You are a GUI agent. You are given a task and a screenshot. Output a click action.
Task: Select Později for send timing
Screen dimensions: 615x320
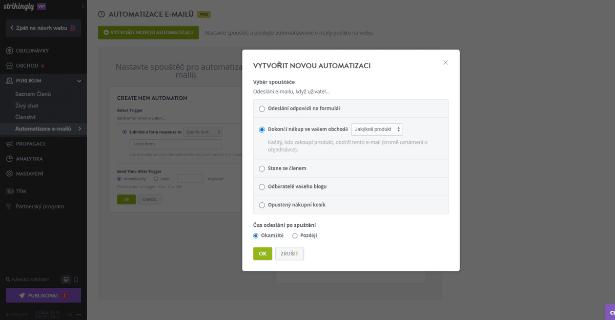(x=295, y=236)
